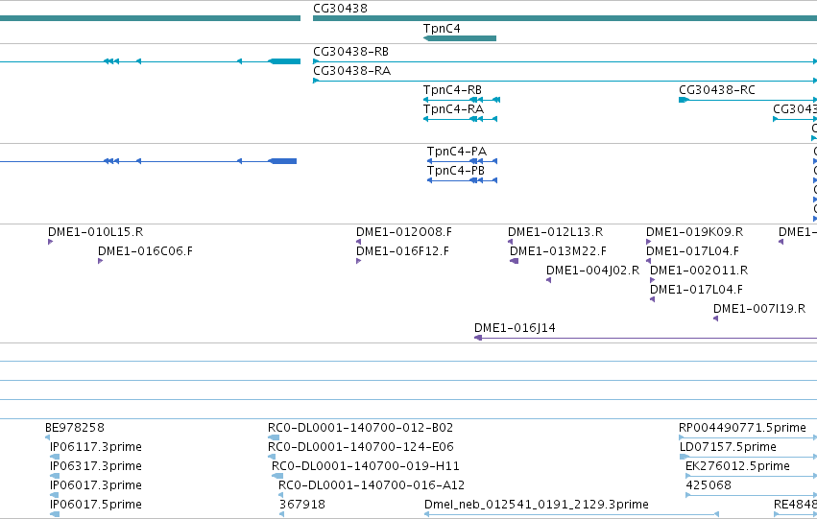Click the Dmel_neb_012541 EST alignment line
This screenshot has width=817, height=519.
pos(571,514)
